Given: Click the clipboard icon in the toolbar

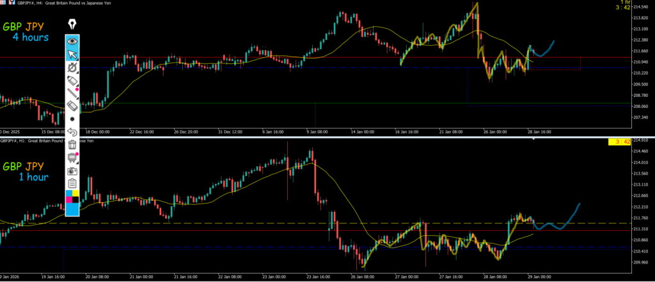Looking at the screenshot, I should pyautogui.click(x=72, y=184).
